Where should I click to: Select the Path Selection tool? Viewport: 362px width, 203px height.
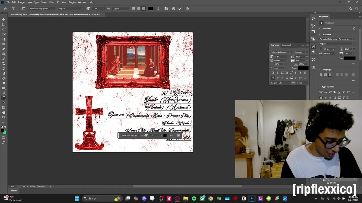pos(4,103)
